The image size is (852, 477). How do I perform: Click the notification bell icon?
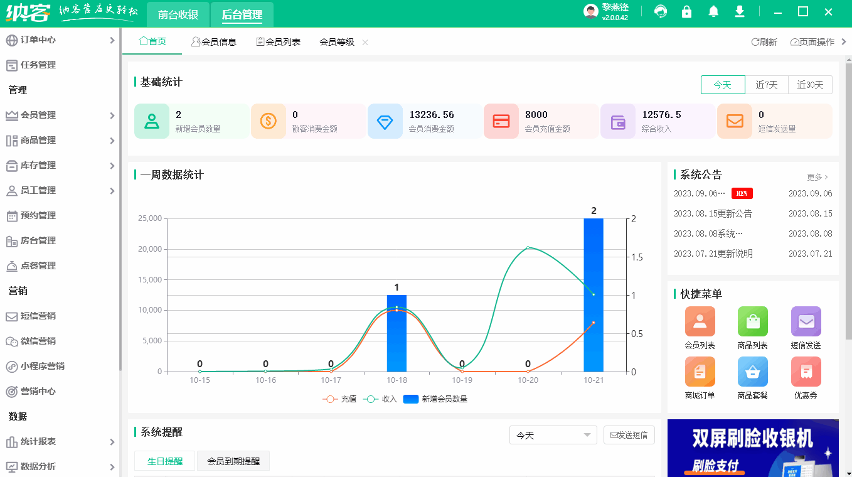713,11
